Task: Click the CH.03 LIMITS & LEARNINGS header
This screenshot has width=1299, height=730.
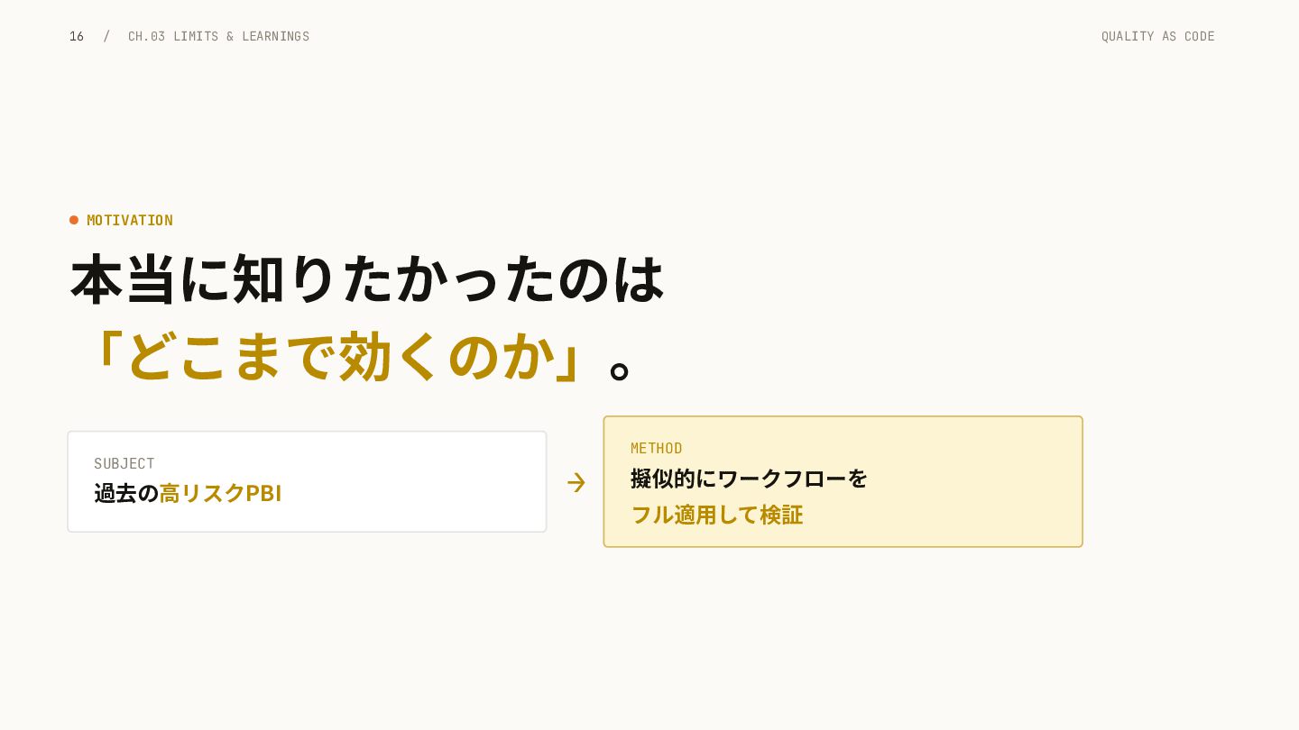Action: point(218,36)
